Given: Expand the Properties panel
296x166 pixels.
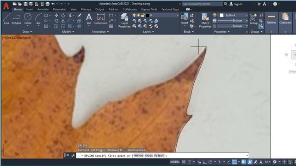Looking at the screenshot, I should pyautogui.click(x=222, y=32).
